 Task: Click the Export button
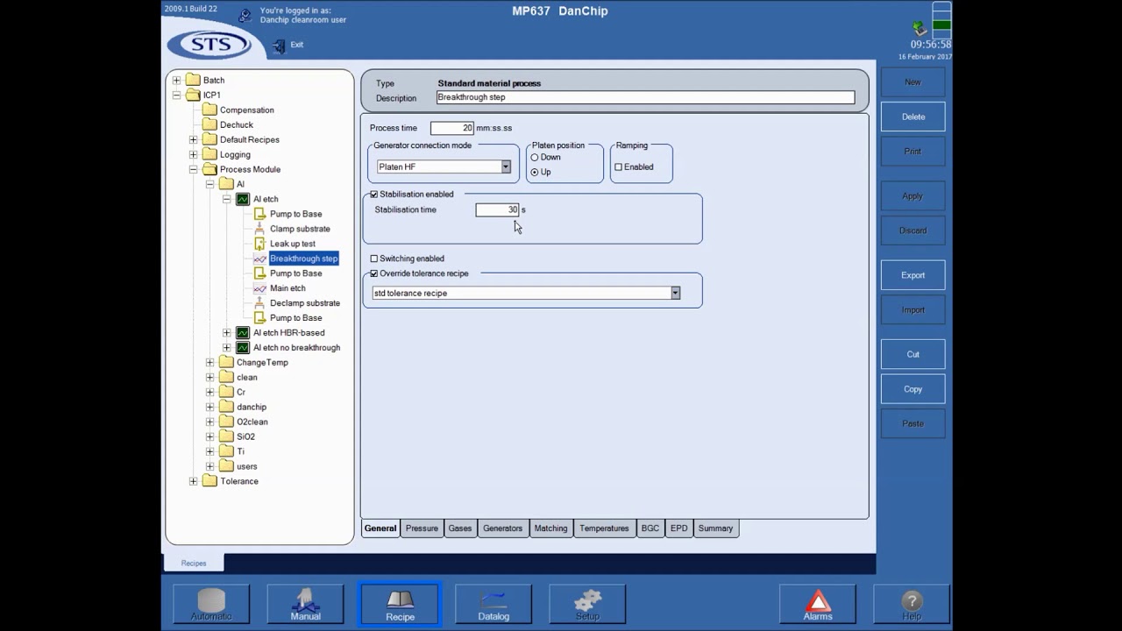click(913, 275)
